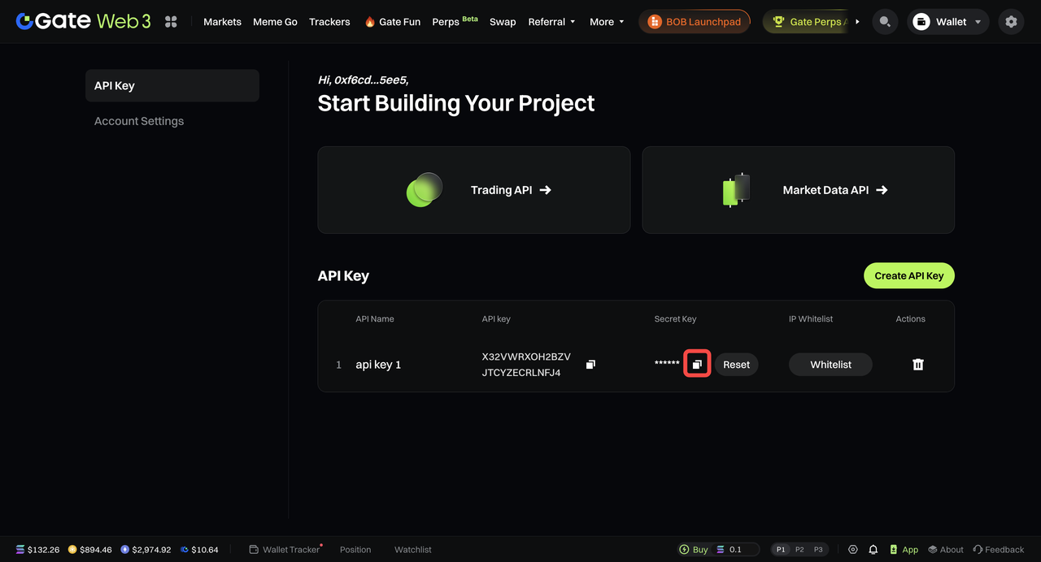Image resolution: width=1041 pixels, height=562 pixels.
Task: Open the search magnifier in the header
Action: (885, 22)
